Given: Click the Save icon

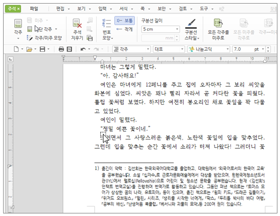Looking at the screenshot, I should 42,49.
